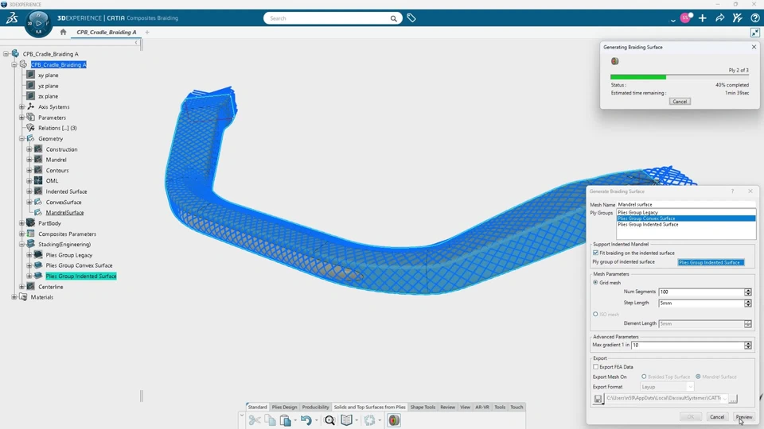Click the plus Add content icon

tap(702, 18)
